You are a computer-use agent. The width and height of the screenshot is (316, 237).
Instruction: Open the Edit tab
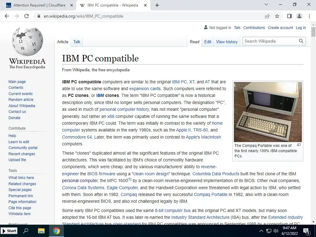[x=208, y=42]
